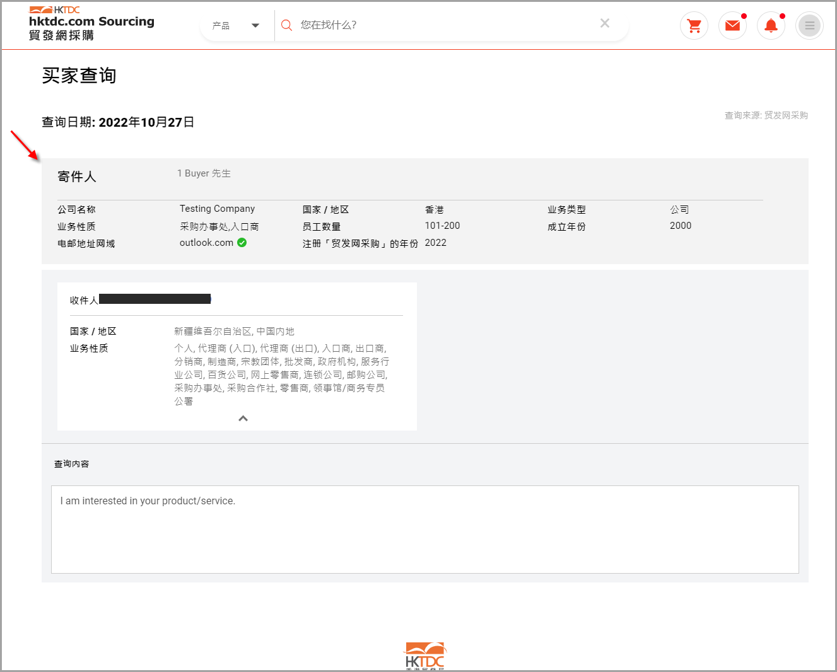Screen dimensions: 837x672
Task: Click the registration year 2022
Action: 435,243
